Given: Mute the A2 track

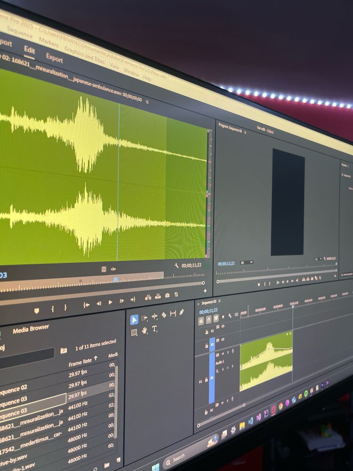Looking at the screenshot, I should tap(223, 403).
